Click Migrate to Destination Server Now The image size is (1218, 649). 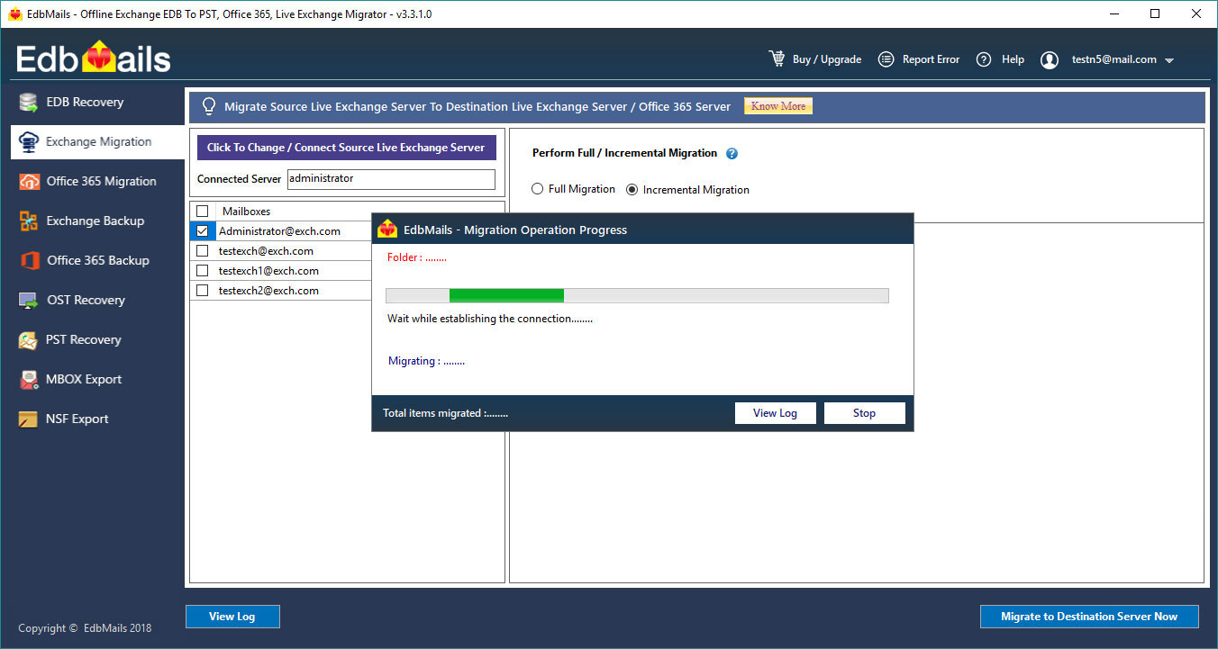[x=1089, y=617]
